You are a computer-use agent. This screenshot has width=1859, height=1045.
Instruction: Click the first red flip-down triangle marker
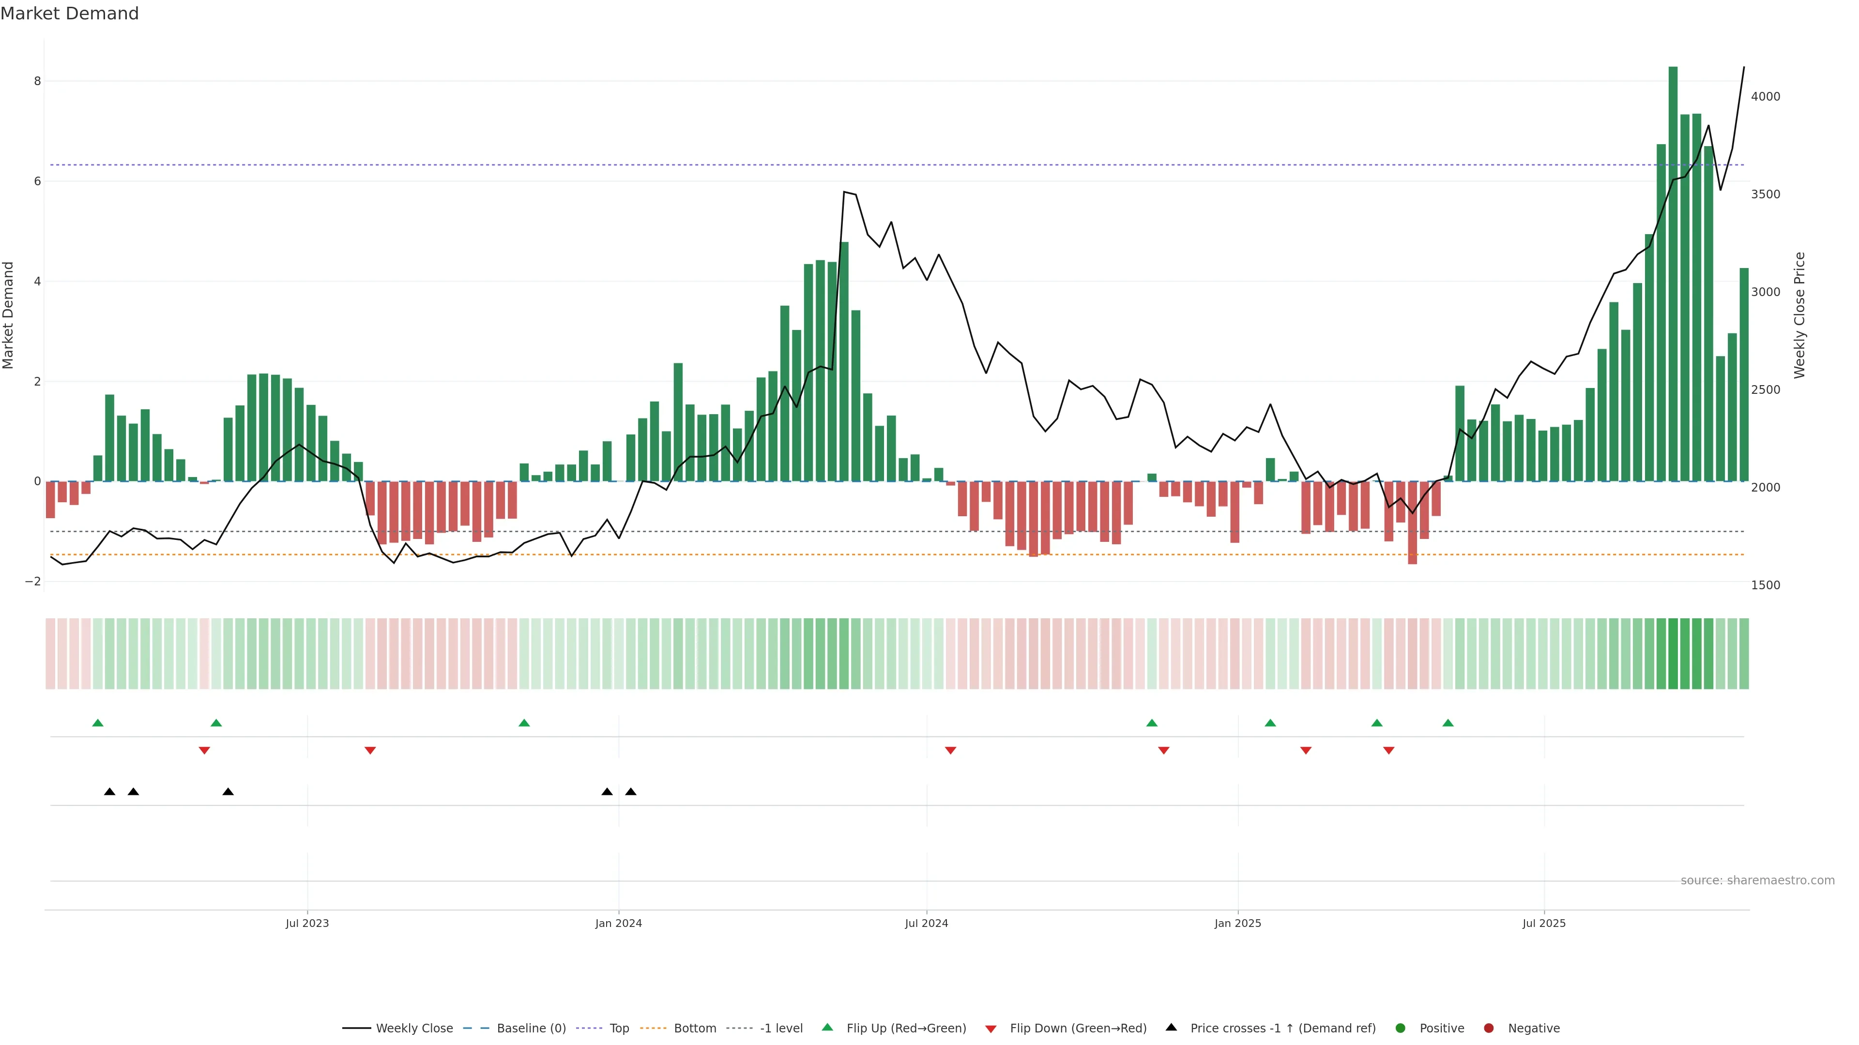point(204,751)
